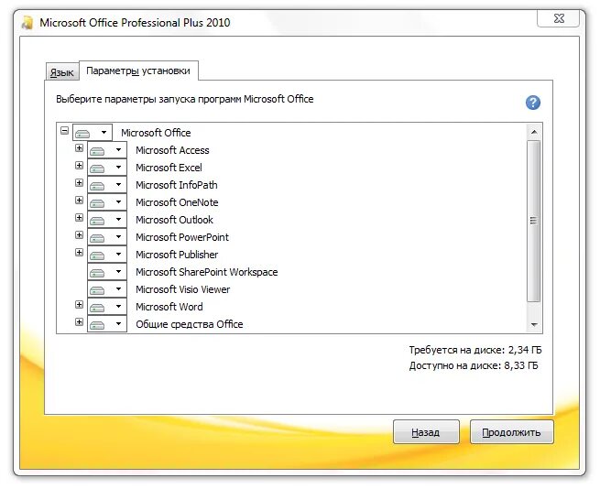Image resolution: width=600 pixels, height=489 pixels.
Task: Select the Microsoft Visio Viewer label
Action: pyautogui.click(x=183, y=289)
